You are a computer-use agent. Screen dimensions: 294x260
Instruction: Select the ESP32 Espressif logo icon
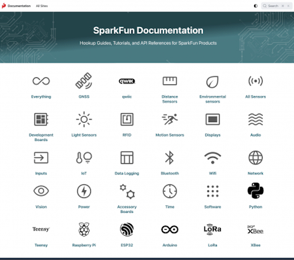(127, 229)
